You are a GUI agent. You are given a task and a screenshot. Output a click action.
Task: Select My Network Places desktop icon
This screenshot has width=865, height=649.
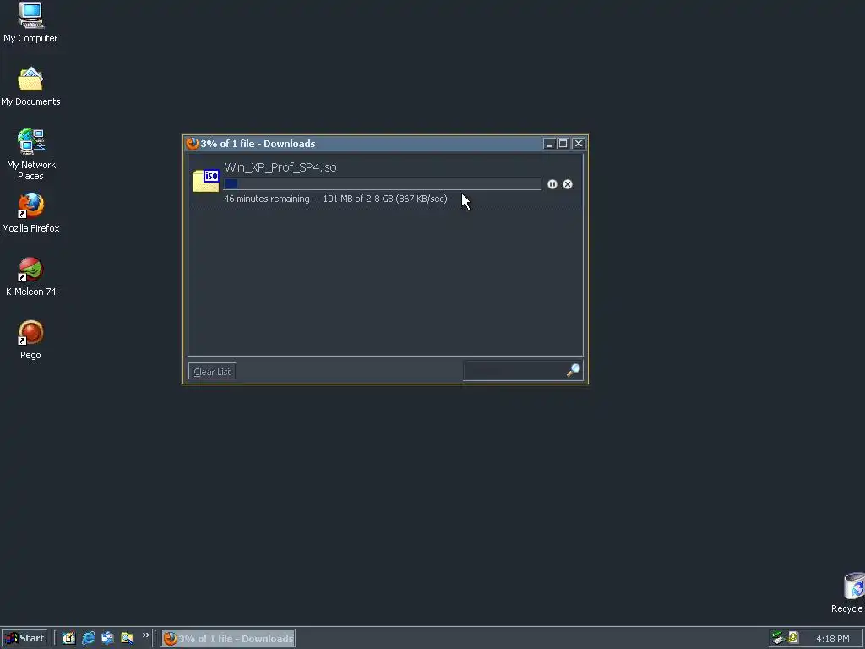point(31,155)
